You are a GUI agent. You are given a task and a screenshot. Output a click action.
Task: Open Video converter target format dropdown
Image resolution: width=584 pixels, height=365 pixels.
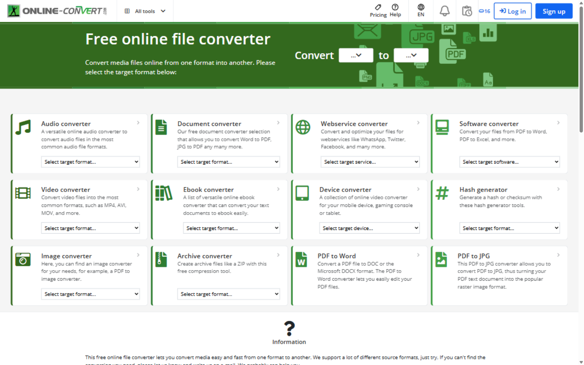coord(91,228)
